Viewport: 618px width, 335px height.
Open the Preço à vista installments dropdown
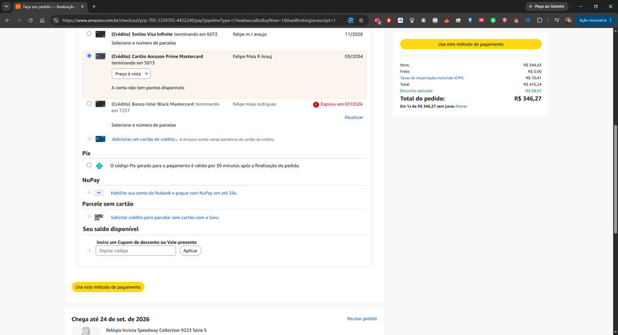(131, 74)
